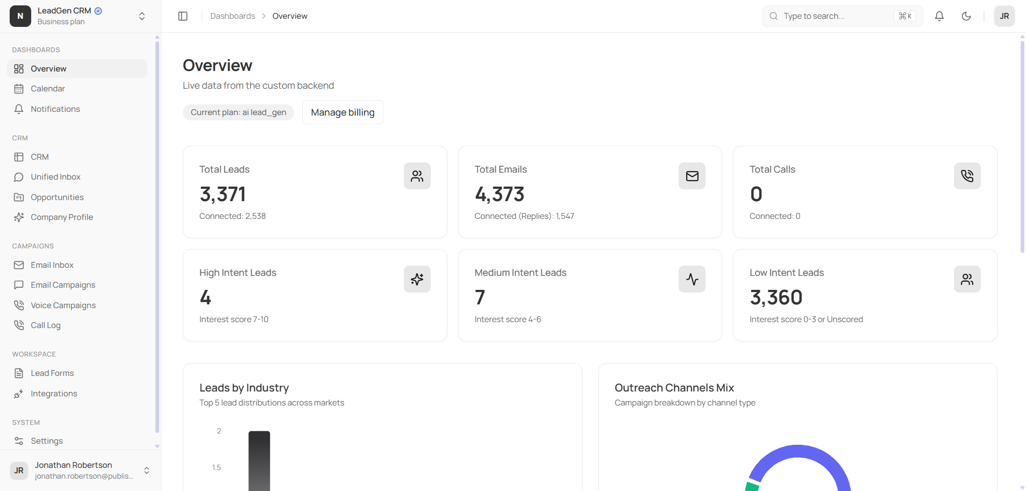Click the Total Calls phone icon
This screenshot has width=1026, height=491.
point(967,176)
